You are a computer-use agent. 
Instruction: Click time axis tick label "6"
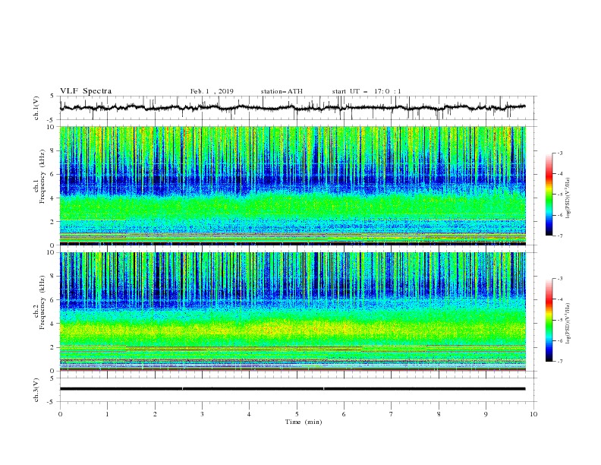click(344, 414)
